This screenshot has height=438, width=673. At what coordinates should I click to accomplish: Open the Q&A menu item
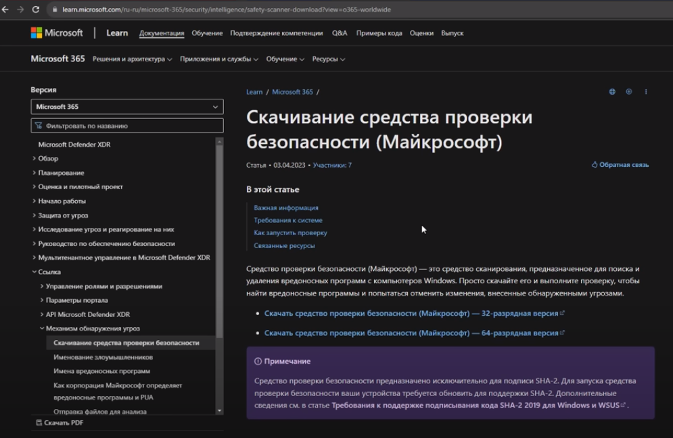(x=340, y=33)
